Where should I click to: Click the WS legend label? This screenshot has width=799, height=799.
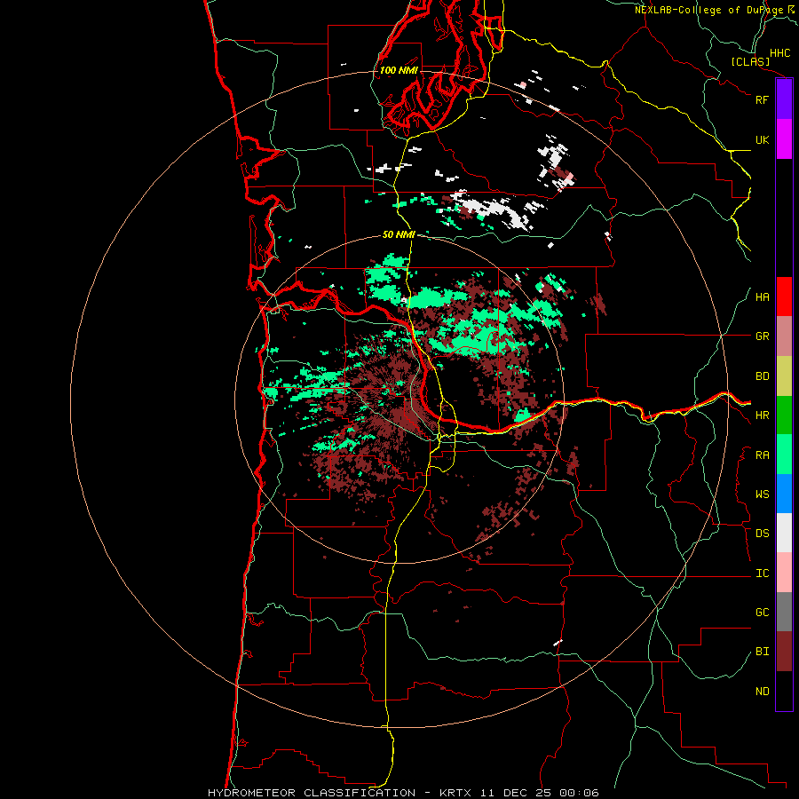[x=763, y=494]
